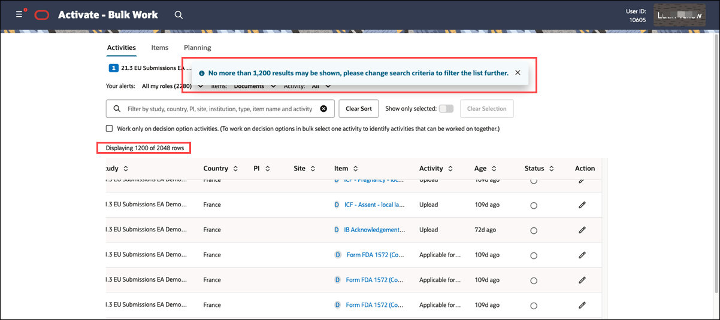Click France in the IB Acknowledgement row
The width and height of the screenshot is (720, 320).
[x=212, y=230]
